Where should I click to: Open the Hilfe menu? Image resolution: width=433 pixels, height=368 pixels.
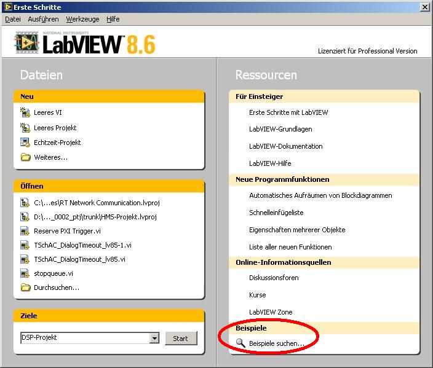coord(113,19)
